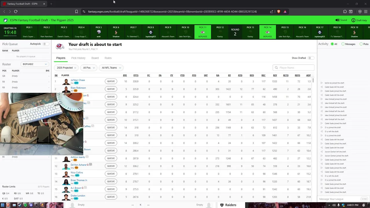Click the Pick 5 arah team logo

99,32
